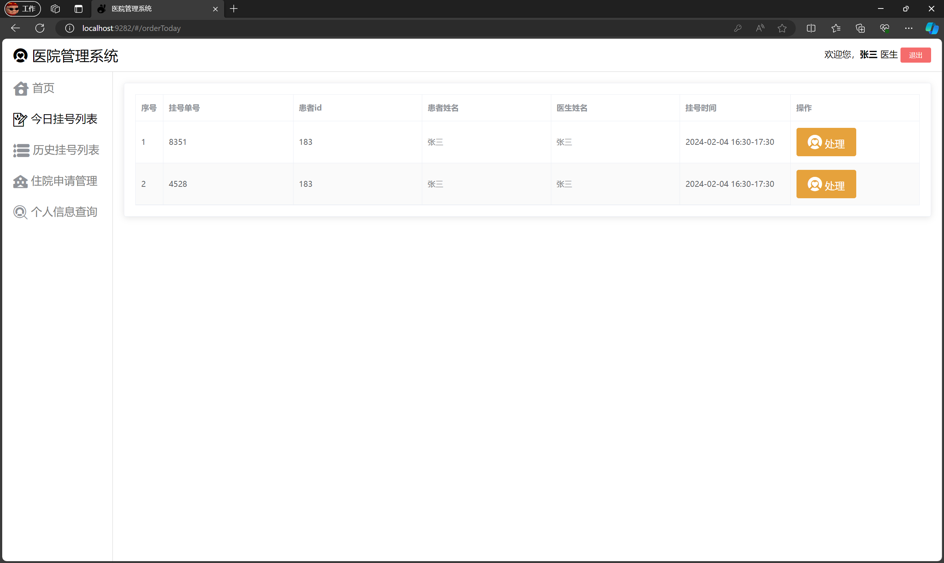Click the search icon beside 个人信息查询

click(20, 212)
